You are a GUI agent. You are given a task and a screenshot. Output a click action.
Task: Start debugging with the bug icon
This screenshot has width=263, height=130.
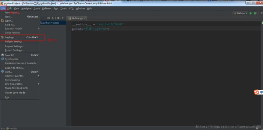click(x=255, y=13)
